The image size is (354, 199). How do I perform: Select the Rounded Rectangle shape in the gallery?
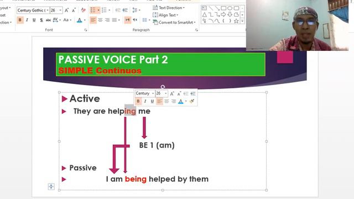[x=236, y=8]
